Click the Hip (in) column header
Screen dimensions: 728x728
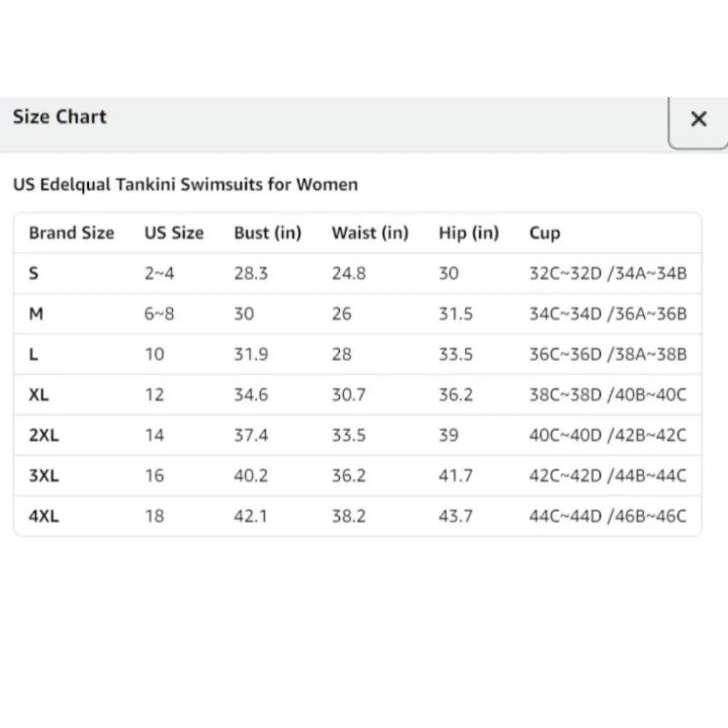point(469,233)
